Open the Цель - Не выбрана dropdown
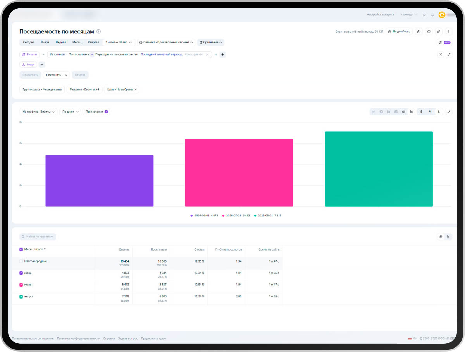The height and width of the screenshot is (352, 465). click(x=122, y=89)
